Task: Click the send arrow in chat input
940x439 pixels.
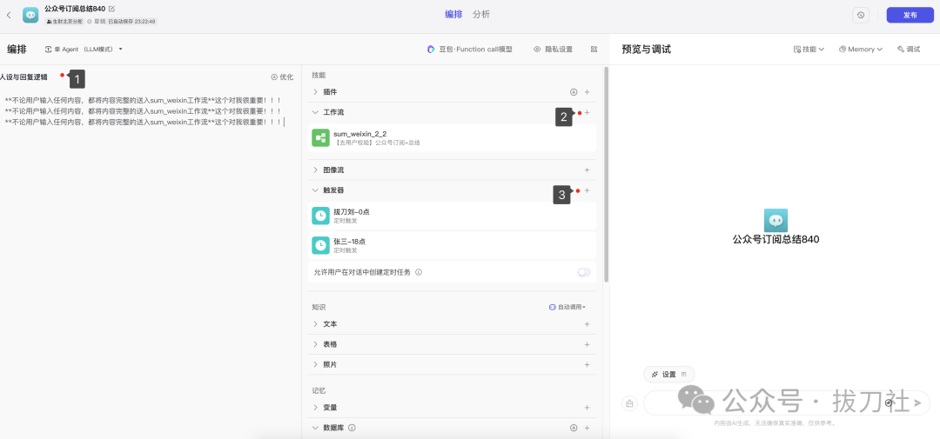Action: pyautogui.click(x=916, y=403)
